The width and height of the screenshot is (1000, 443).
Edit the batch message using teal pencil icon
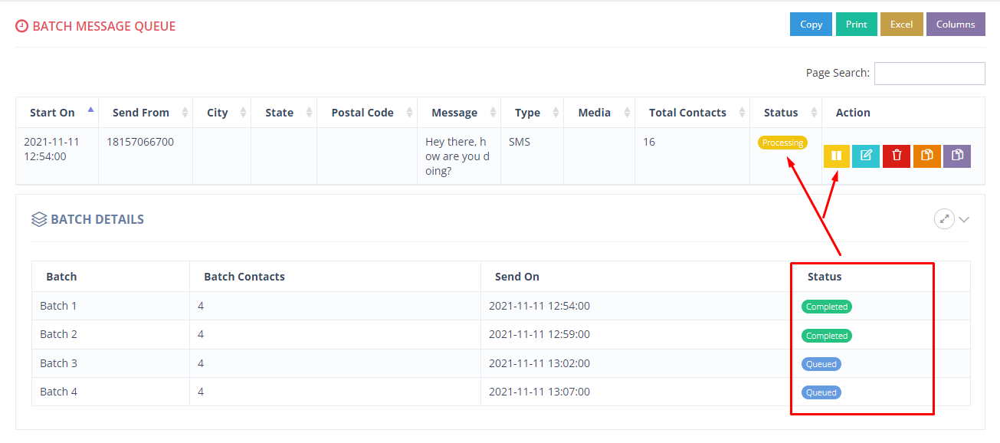coord(866,156)
